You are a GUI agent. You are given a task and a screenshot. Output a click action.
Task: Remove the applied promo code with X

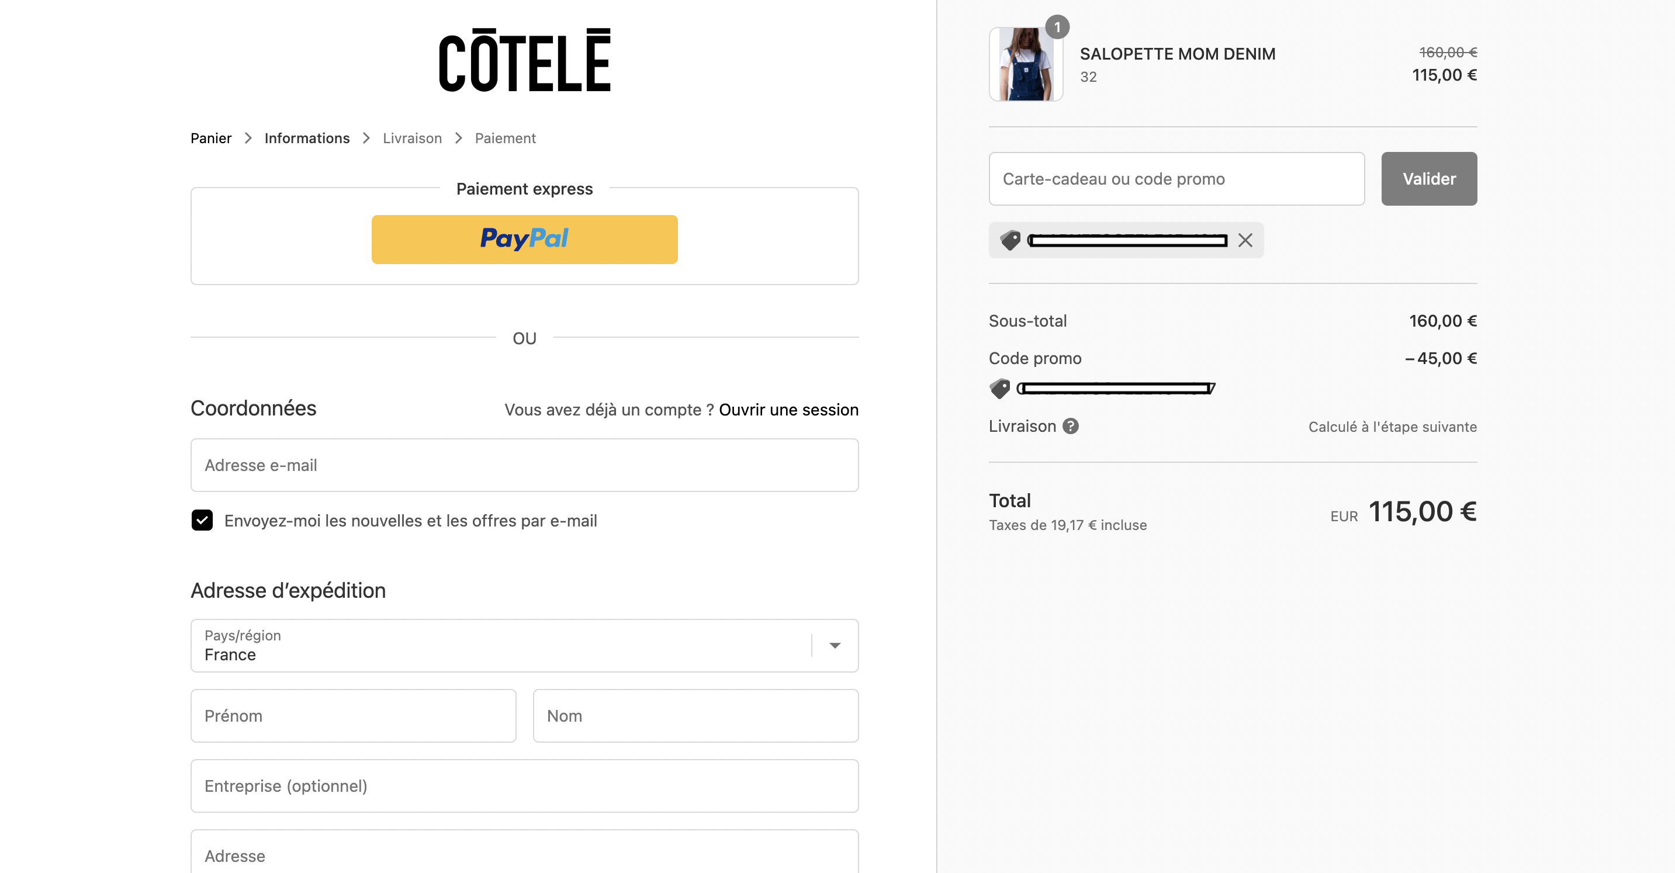[x=1244, y=241]
